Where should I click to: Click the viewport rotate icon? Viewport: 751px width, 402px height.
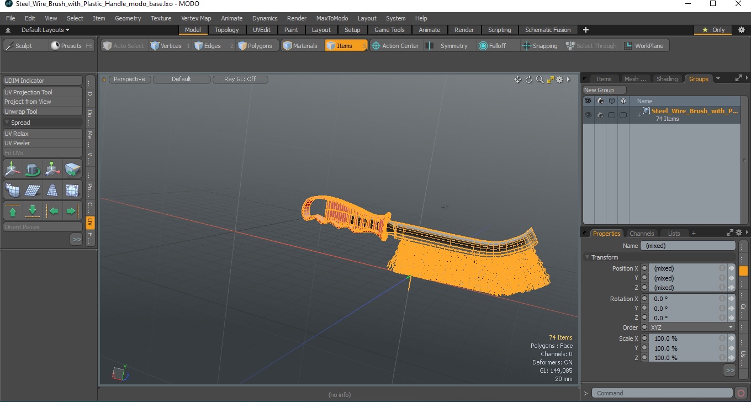coord(528,80)
